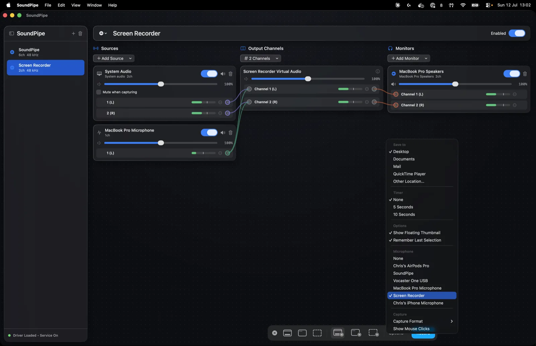The image size is (536, 346).
Task: Open Add Monitor dropdown
Action: [409, 58]
